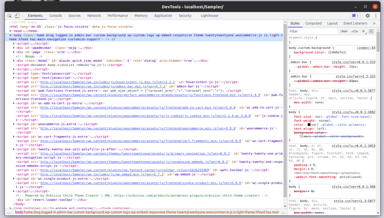This screenshot has height=218, width=384.
Task: Open the Application tab
Action: point(163,16)
